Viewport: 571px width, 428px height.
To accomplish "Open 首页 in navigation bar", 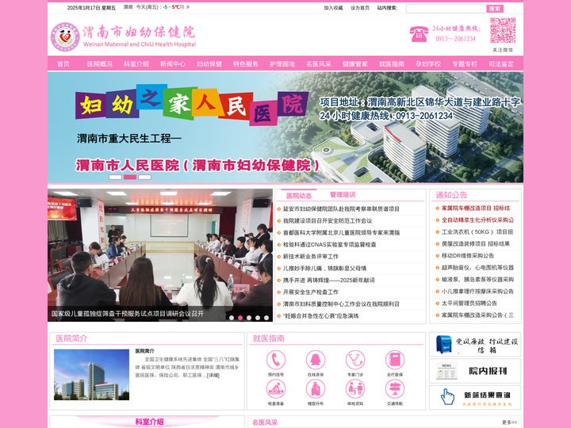I will pyautogui.click(x=63, y=63).
